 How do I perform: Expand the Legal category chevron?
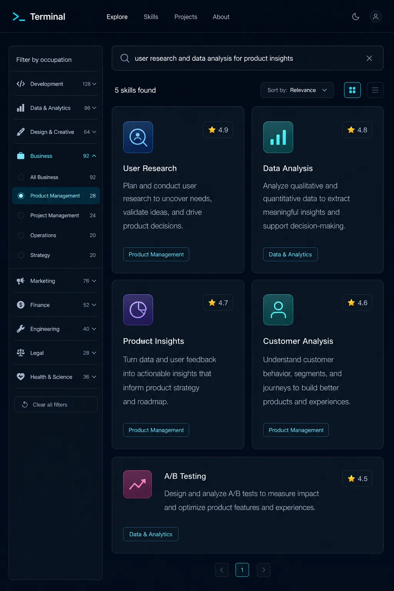(94, 352)
